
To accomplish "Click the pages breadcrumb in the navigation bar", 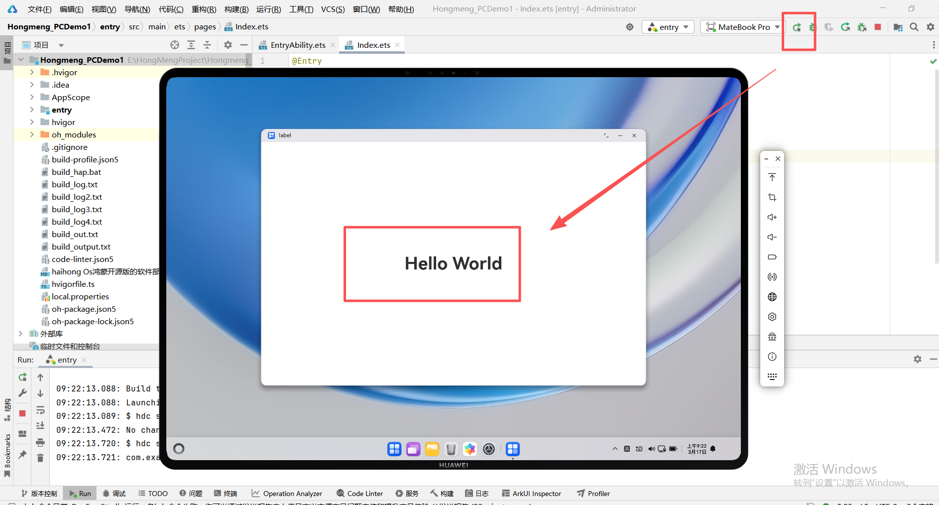I will 205,27.
